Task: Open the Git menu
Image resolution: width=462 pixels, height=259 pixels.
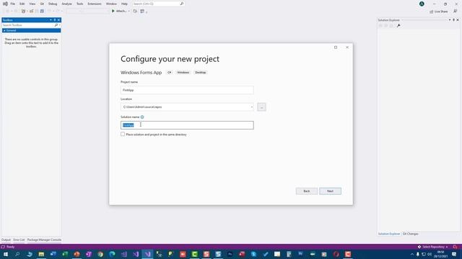Action: [x=42, y=4]
